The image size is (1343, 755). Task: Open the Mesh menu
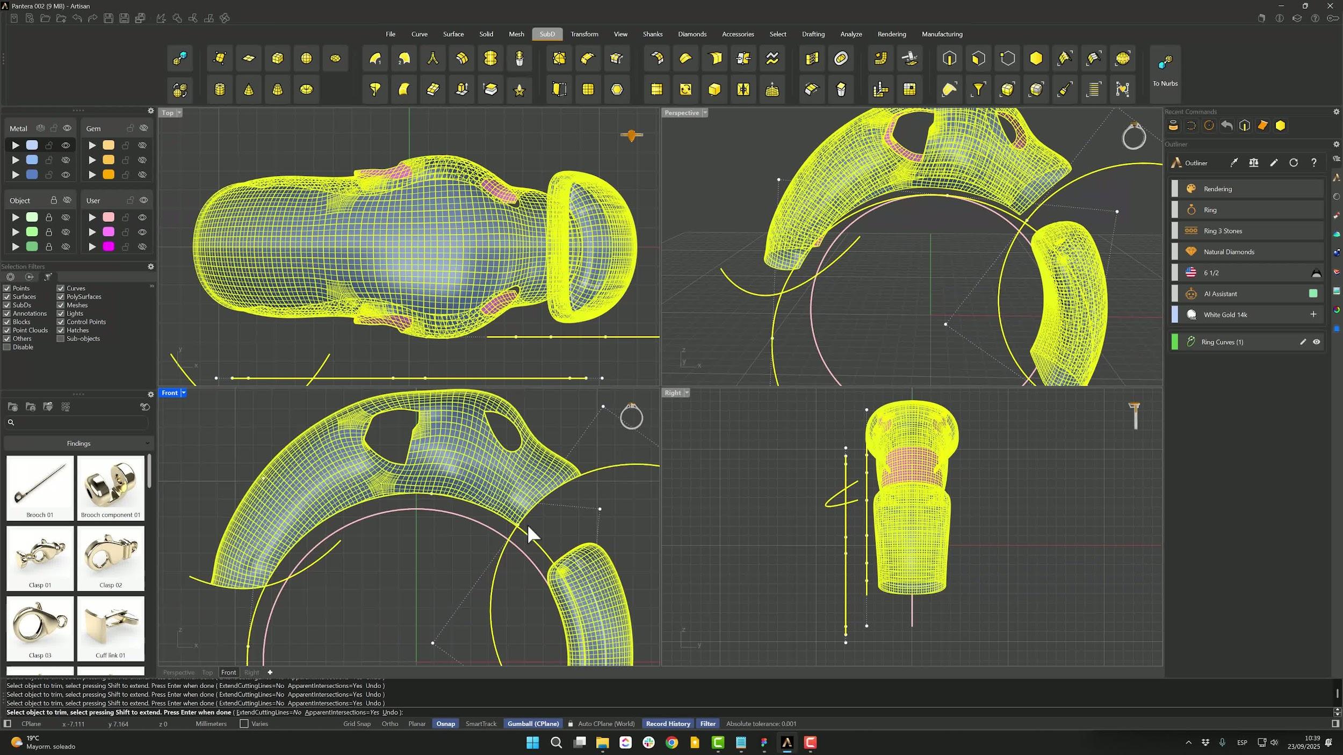tap(516, 34)
